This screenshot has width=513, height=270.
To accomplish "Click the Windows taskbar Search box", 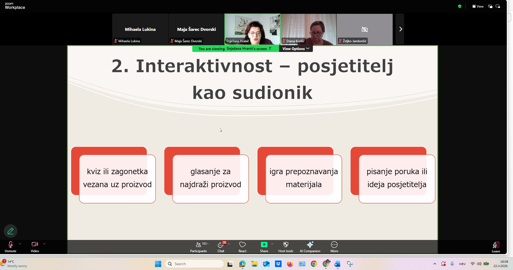I will pos(195,264).
